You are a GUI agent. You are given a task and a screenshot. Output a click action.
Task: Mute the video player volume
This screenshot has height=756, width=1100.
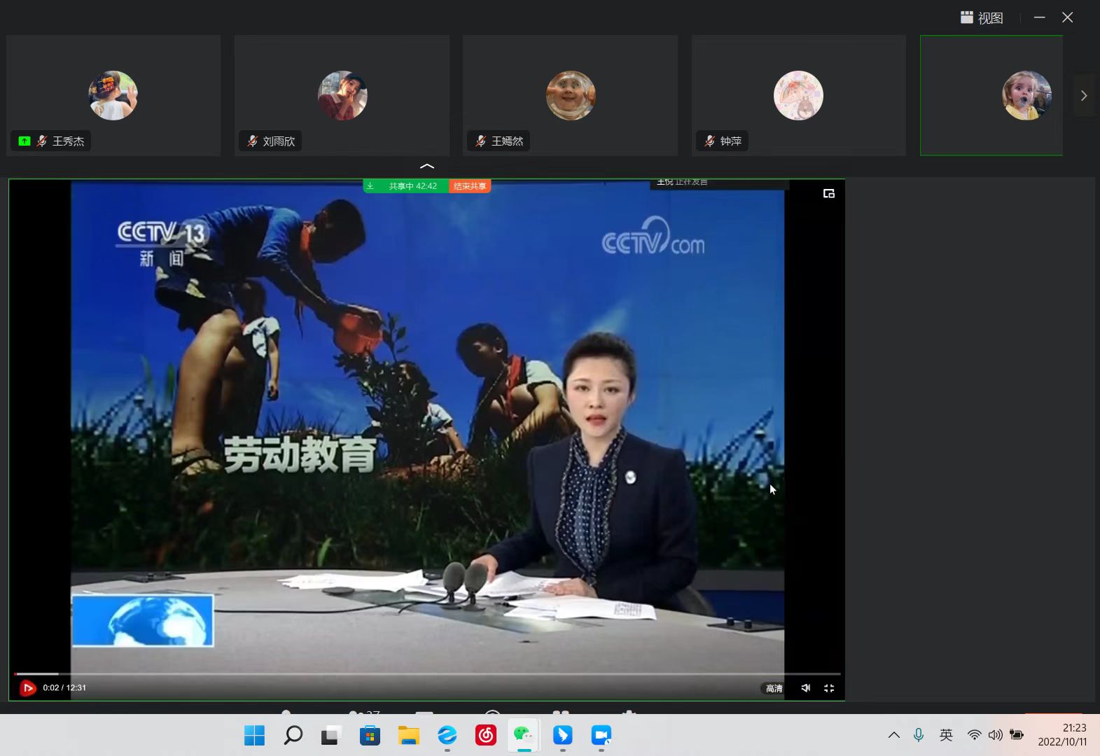tap(806, 688)
